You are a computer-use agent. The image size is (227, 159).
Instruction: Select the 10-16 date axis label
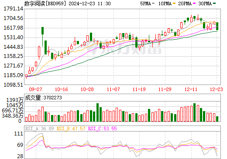point(62,89)
